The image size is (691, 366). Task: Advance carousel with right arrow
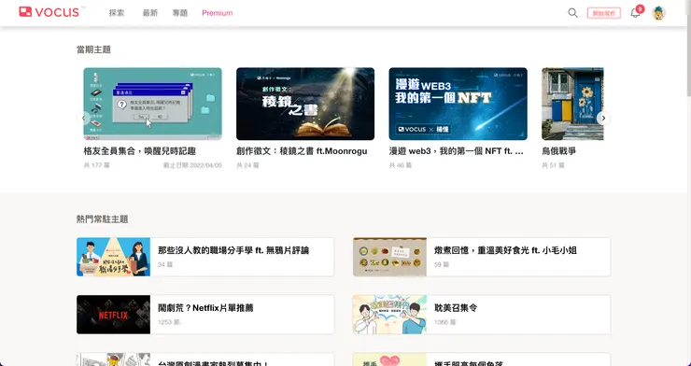[603, 118]
